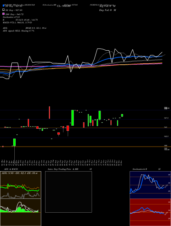
Task: Open the blue Stochastics chart panel
Action: [x=150, y=185]
